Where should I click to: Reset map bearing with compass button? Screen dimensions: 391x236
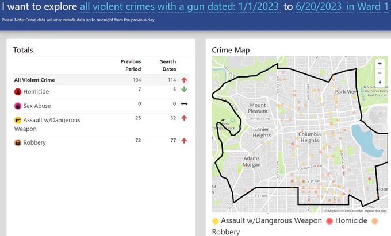point(379,83)
